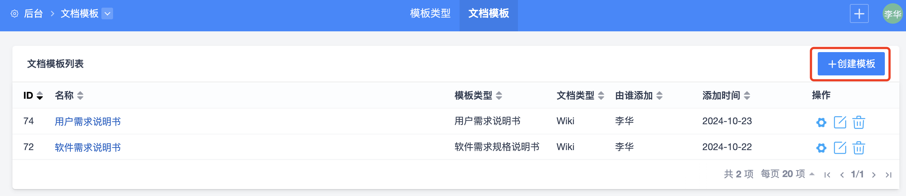This screenshot has height=196, width=906.
Task: Open the 用户需求说明书 link
Action: point(88,121)
